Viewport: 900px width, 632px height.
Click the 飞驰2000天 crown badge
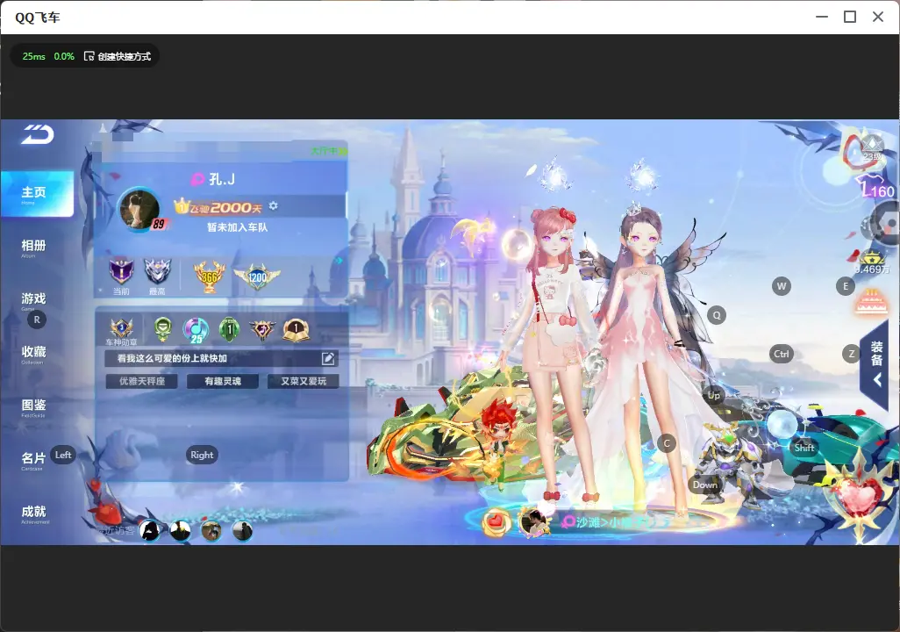[x=218, y=207]
